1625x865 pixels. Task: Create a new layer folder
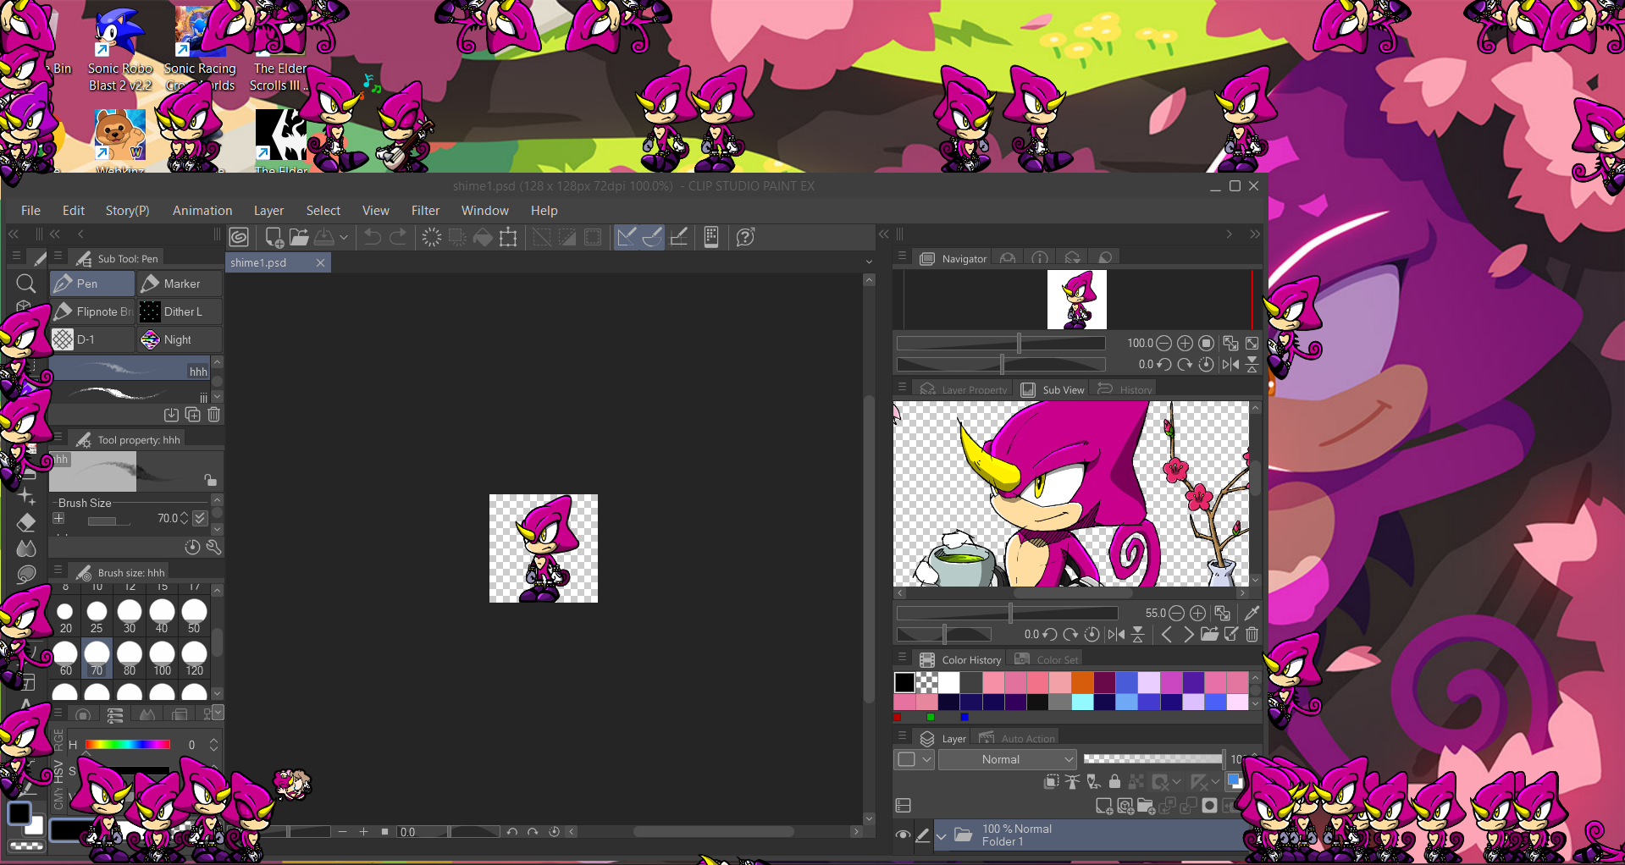1146,806
